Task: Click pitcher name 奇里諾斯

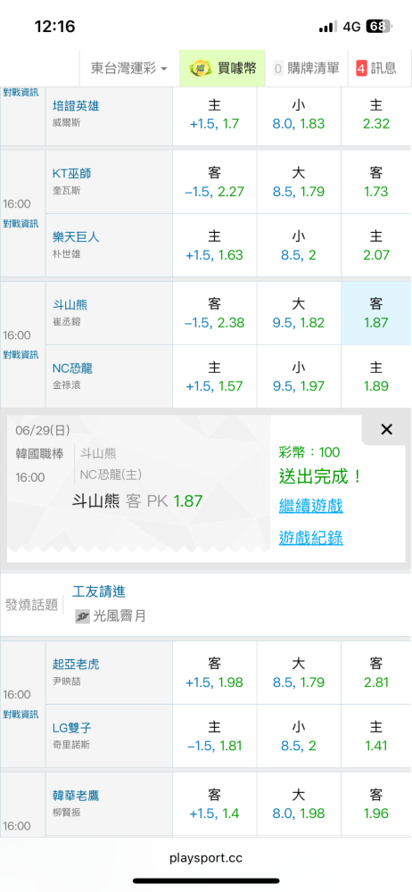Action: [70, 745]
